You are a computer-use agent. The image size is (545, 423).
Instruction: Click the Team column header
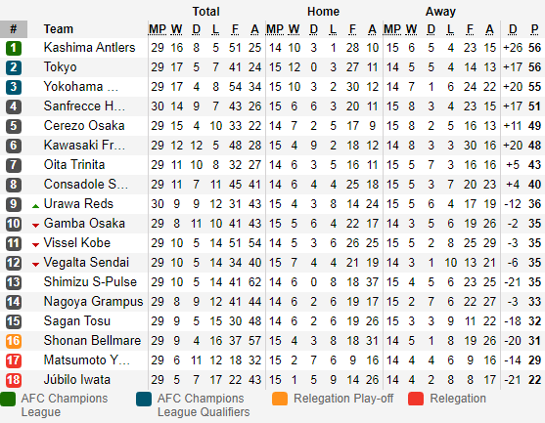(59, 29)
